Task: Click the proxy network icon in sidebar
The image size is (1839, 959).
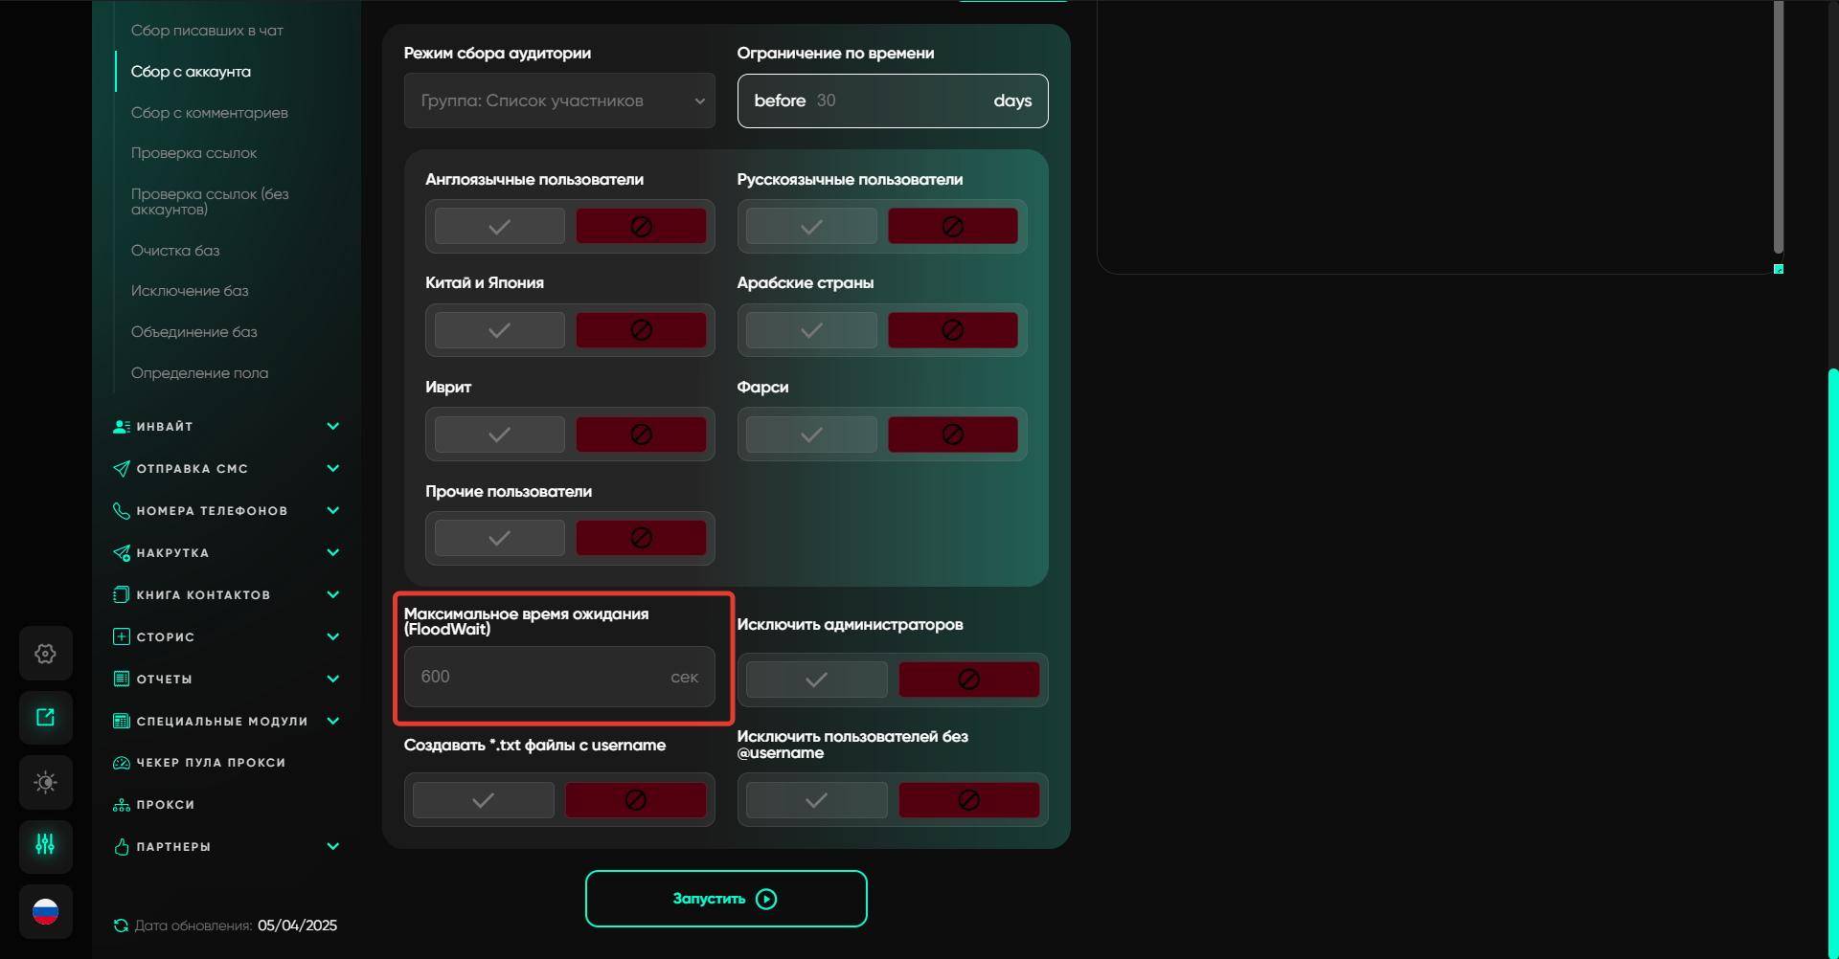Action: tap(122, 805)
